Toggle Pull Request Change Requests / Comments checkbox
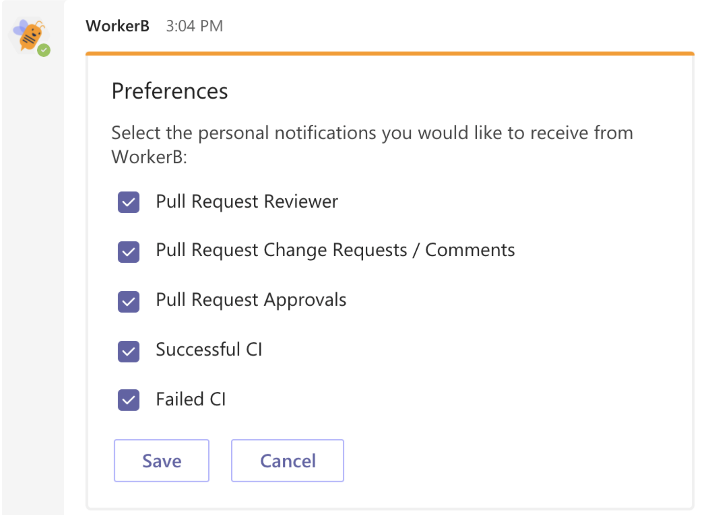 [129, 252]
